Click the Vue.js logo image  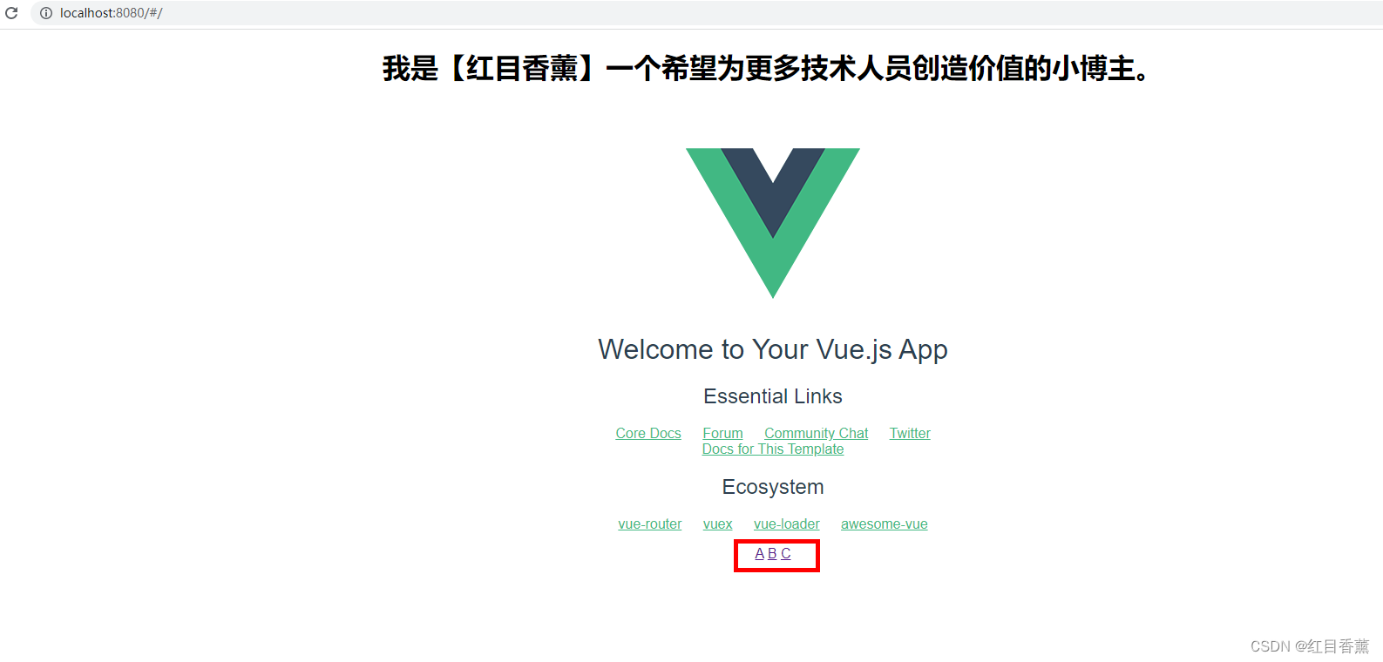[773, 223]
